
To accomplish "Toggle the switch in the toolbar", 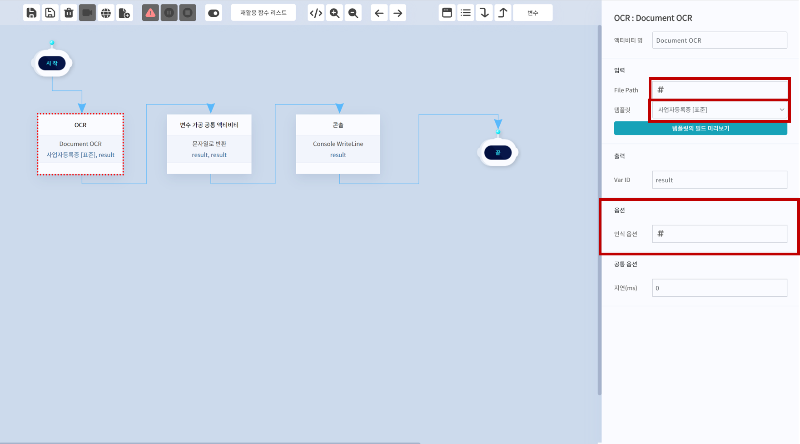I will click(214, 13).
